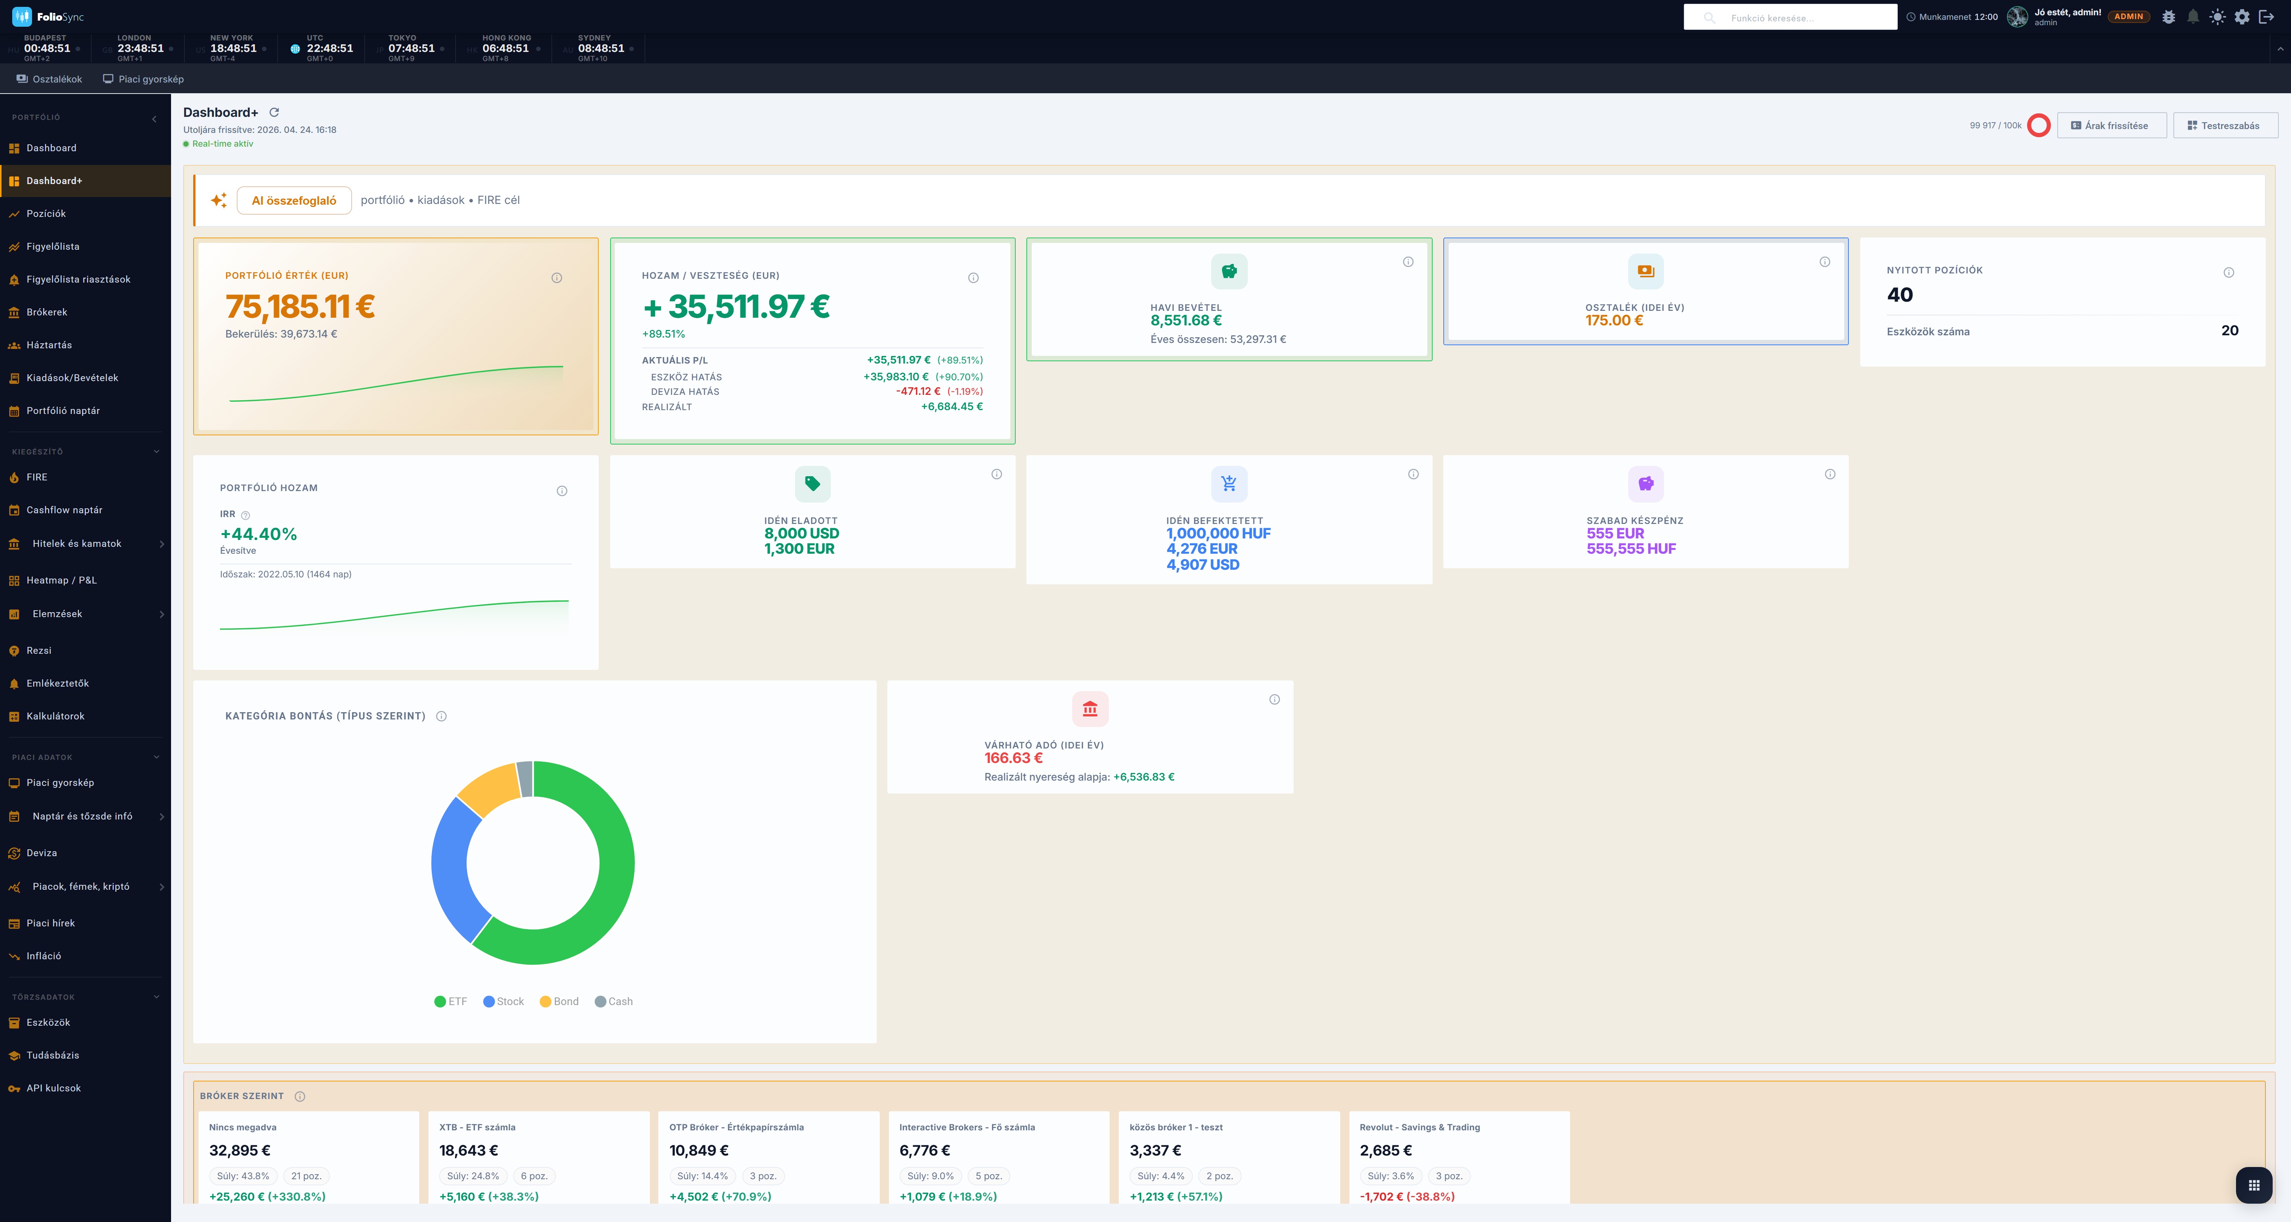
Task: Go to Pozíciók in sidebar
Action: (x=86, y=213)
